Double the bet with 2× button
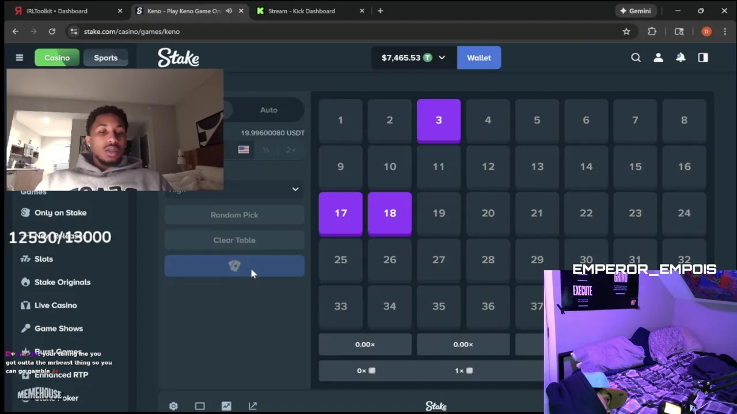 click(291, 149)
